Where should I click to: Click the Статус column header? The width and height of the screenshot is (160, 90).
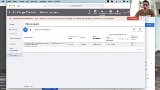point(82,37)
